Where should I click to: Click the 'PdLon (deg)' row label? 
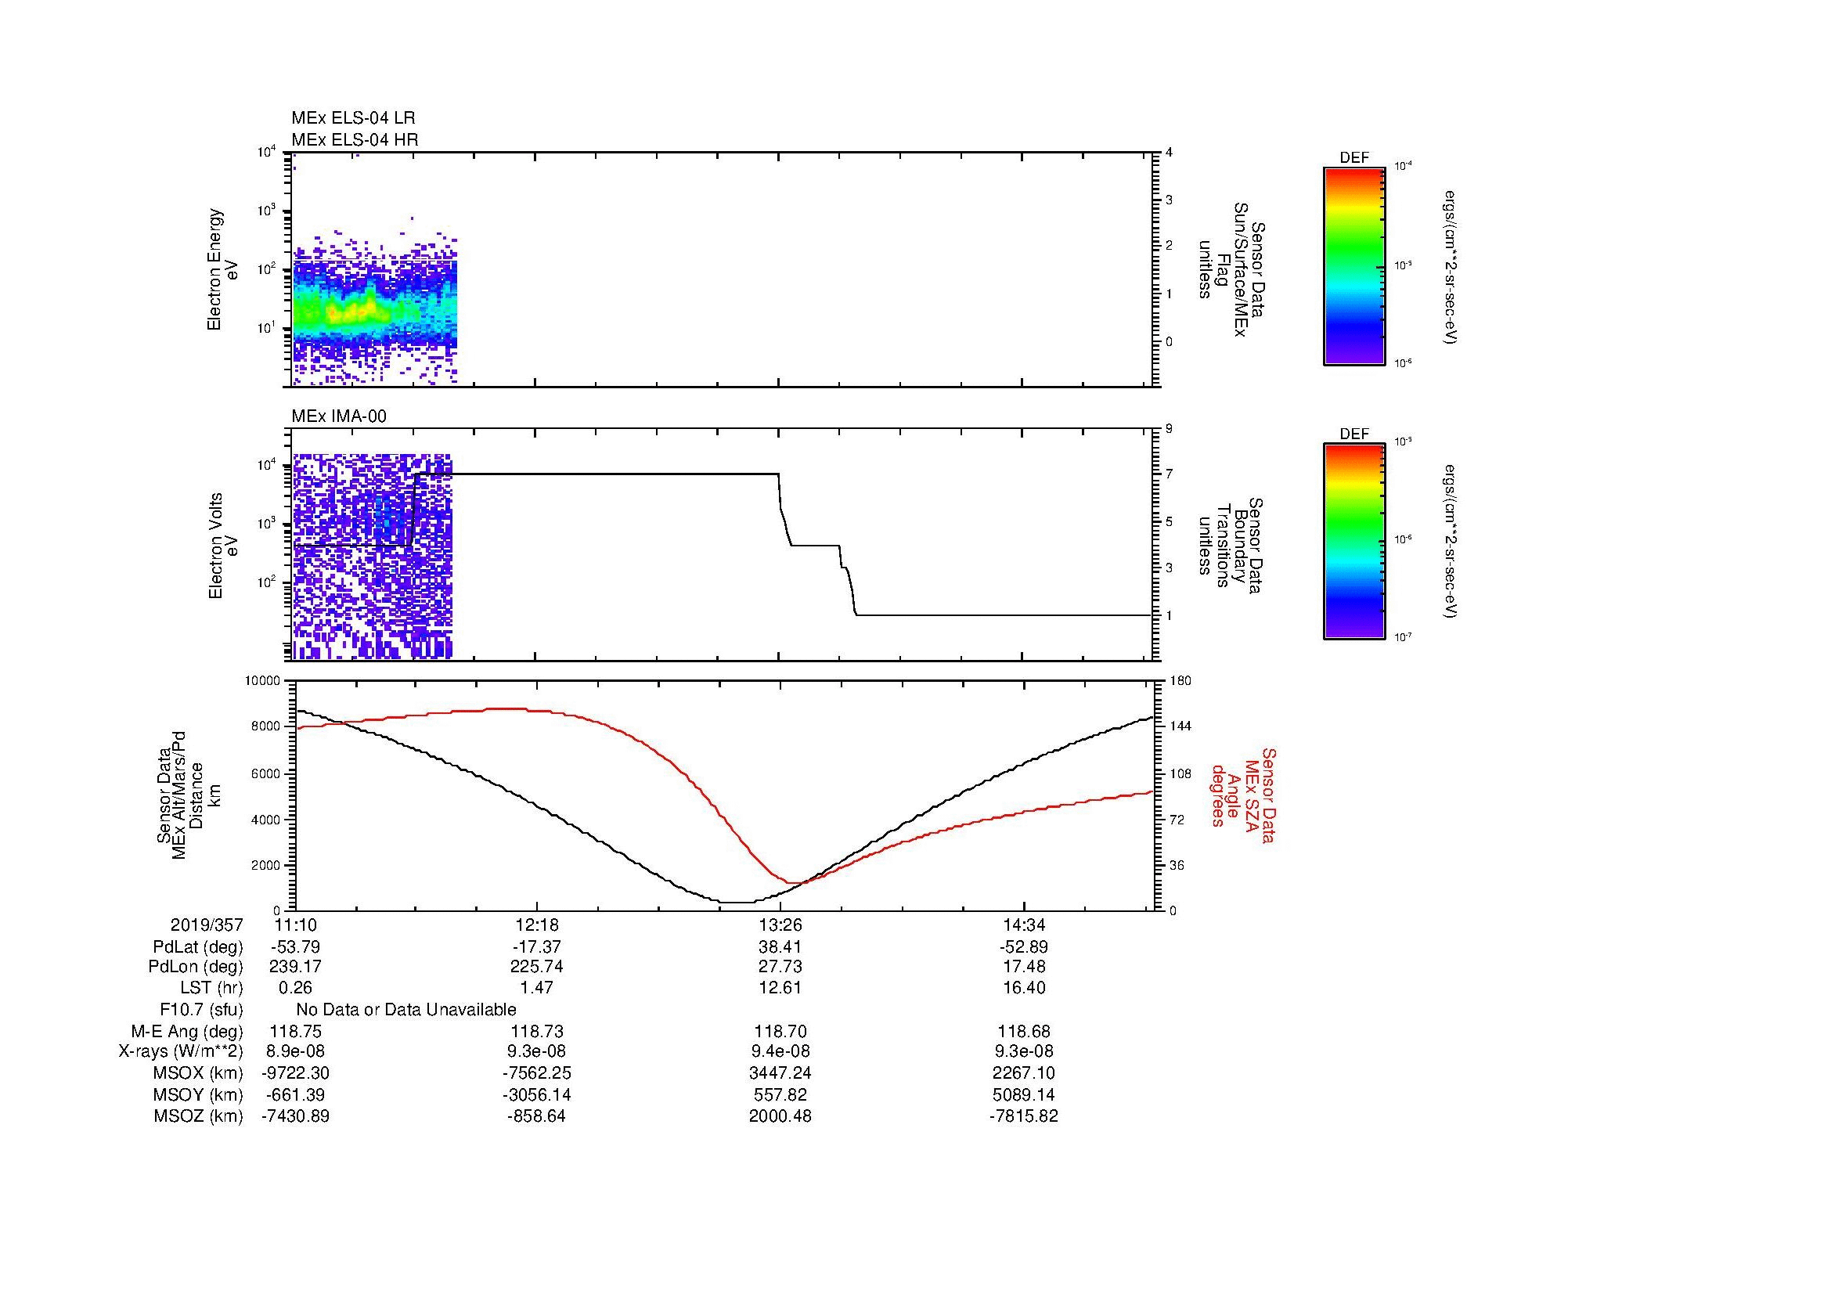196,967
